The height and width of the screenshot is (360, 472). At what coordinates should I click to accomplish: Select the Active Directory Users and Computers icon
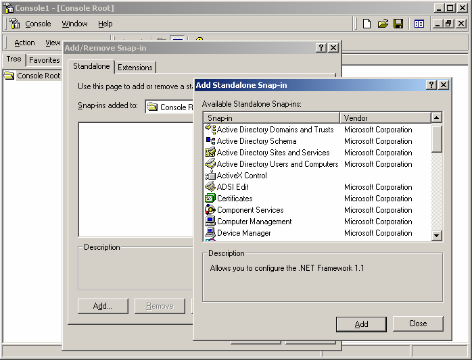point(210,163)
